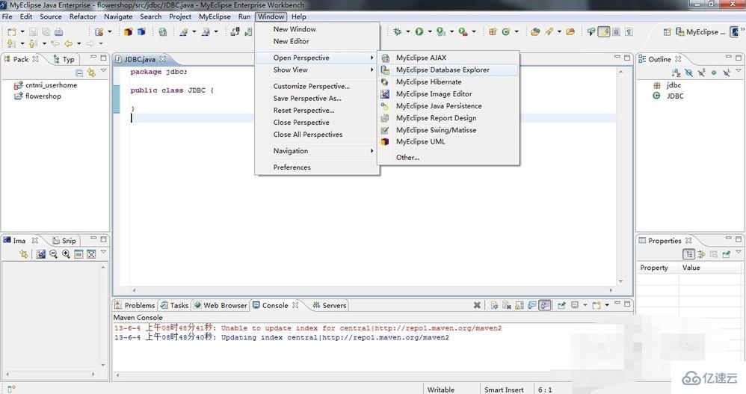Choose Preferences in Window menu

[x=317, y=167]
